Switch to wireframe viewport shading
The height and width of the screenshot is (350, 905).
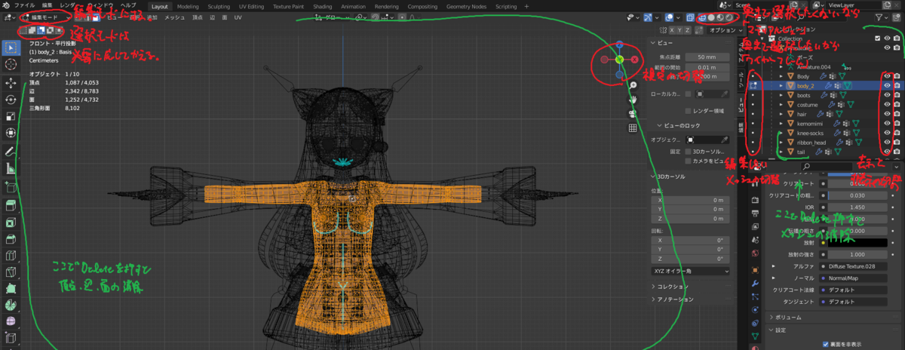click(703, 17)
